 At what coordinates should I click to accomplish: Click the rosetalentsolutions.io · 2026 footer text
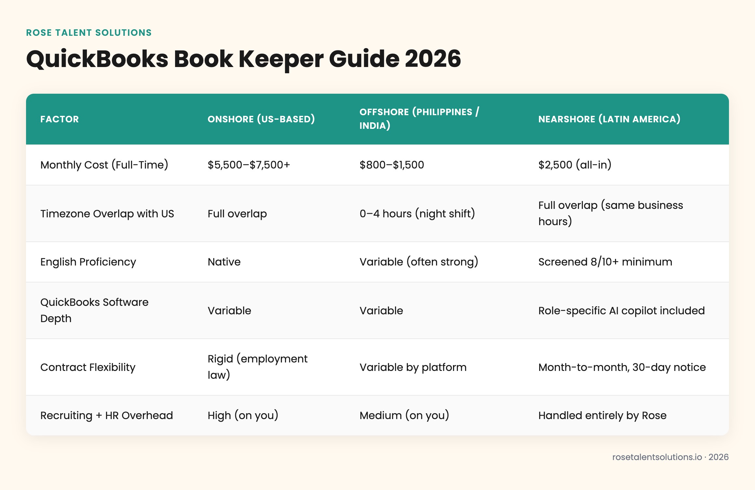(x=670, y=457)
